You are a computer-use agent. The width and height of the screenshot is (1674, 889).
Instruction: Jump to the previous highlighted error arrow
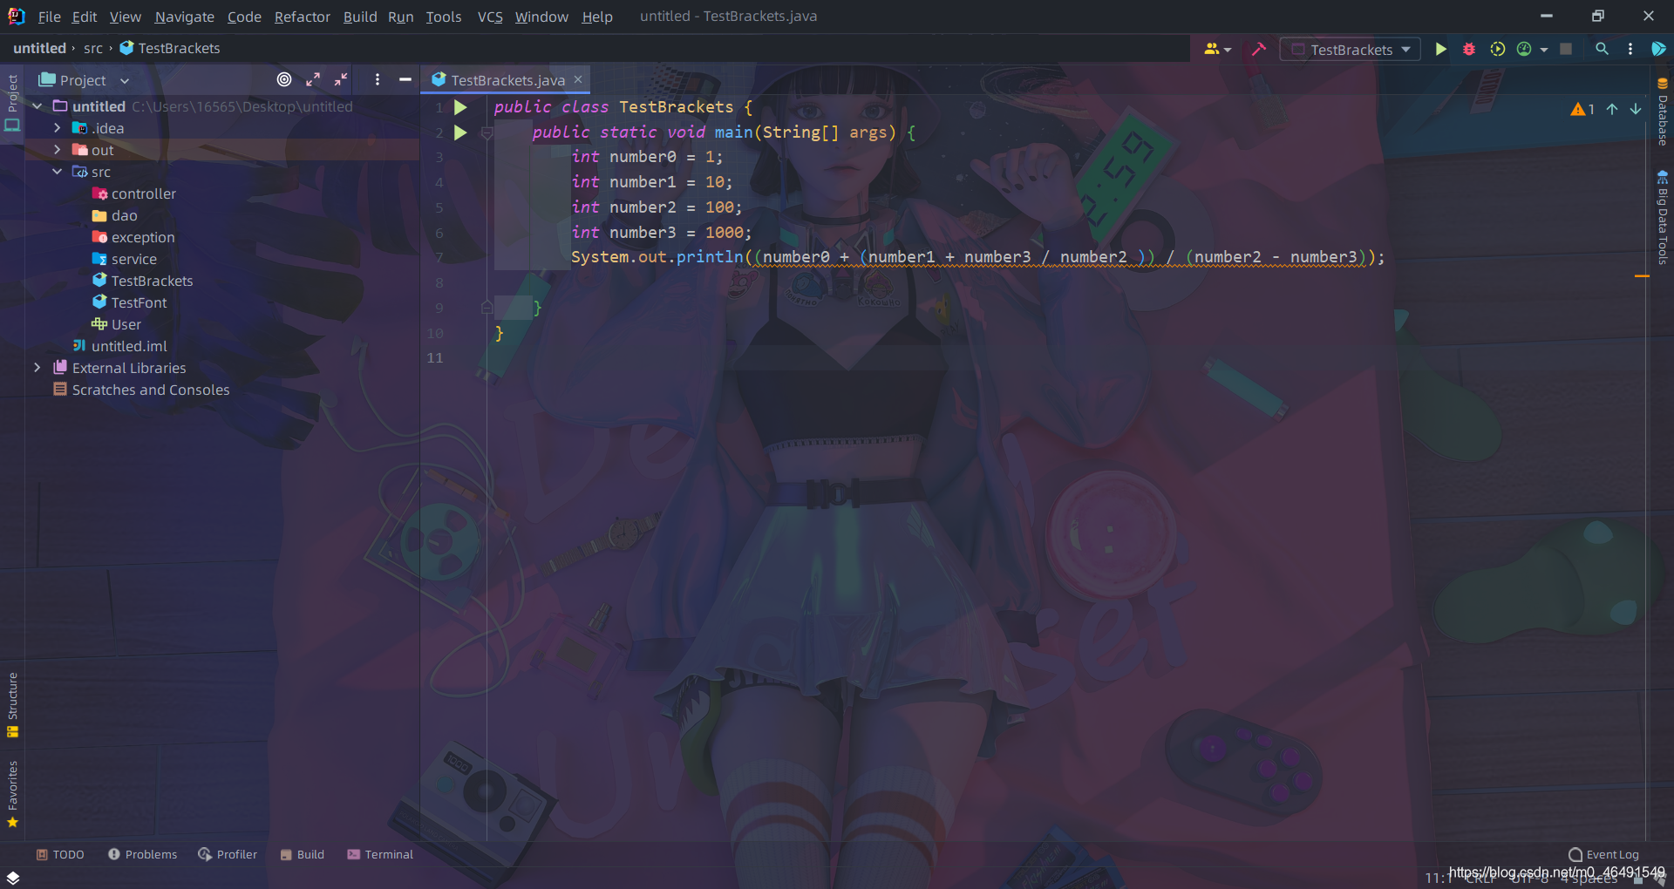pyautogui.click(x=1612, y=109)
